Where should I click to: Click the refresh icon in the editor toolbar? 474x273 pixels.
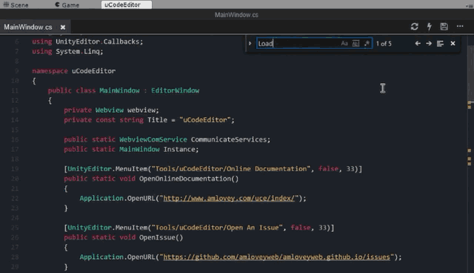pos(415,27)
